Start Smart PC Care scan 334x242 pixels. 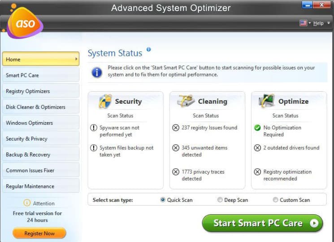(262, 223)
